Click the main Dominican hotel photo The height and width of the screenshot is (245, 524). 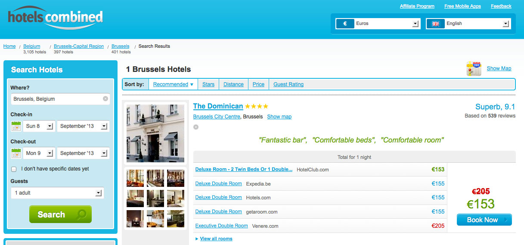155,133
